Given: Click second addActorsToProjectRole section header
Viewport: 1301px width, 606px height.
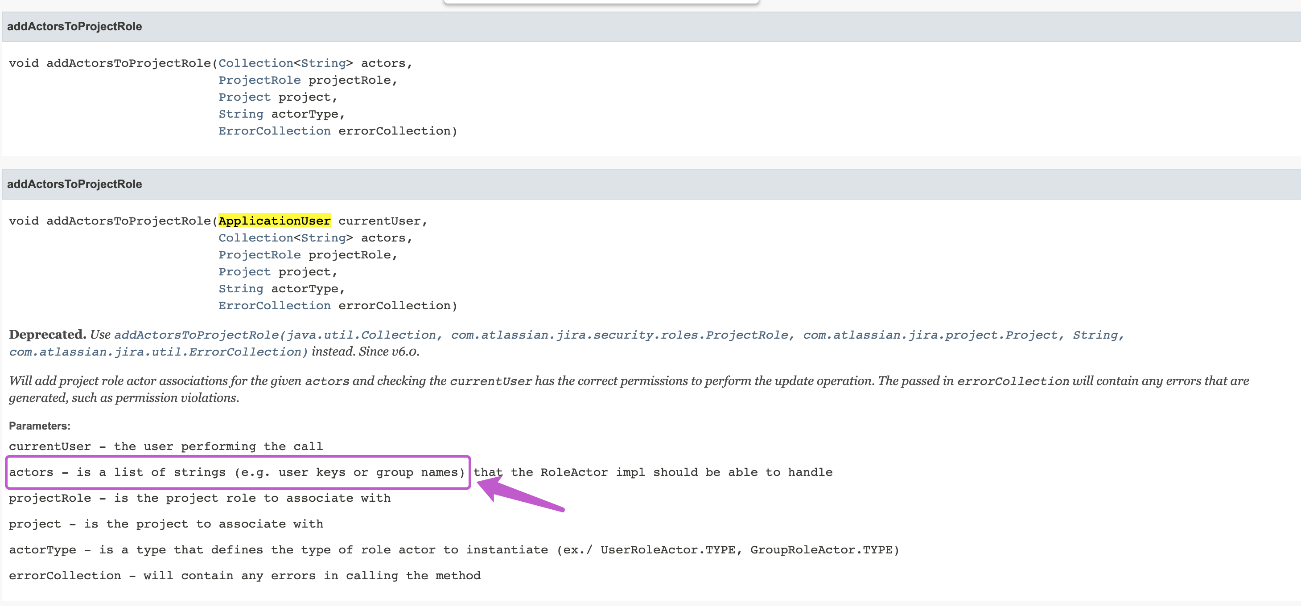Looking at the screenshot, I should coord(74,184).
